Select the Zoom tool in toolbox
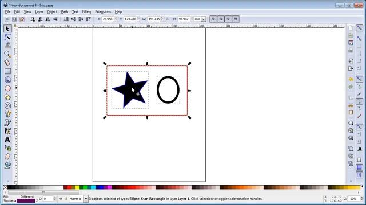This screenshot has width=366, height=205. pyautogui.click(x=7, y=54)
